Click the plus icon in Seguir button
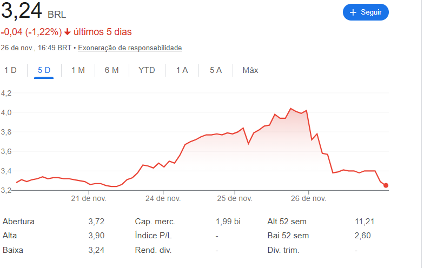 pos(353,12)
